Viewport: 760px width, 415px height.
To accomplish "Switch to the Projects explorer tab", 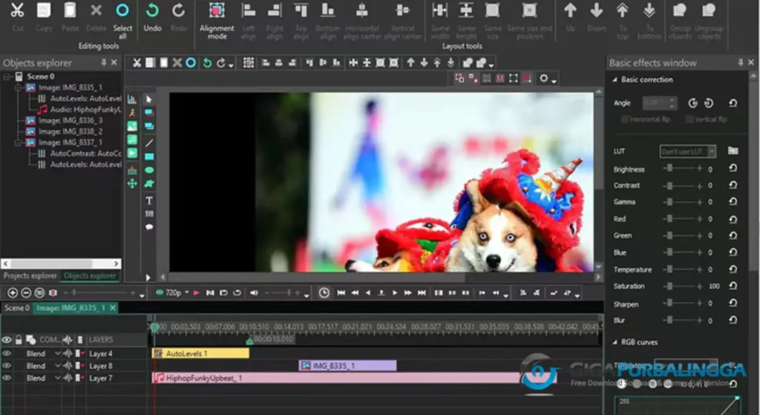I will tap(30, 275).
